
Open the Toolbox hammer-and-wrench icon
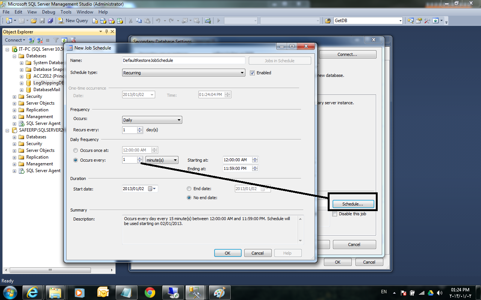(x=427, y=21)
